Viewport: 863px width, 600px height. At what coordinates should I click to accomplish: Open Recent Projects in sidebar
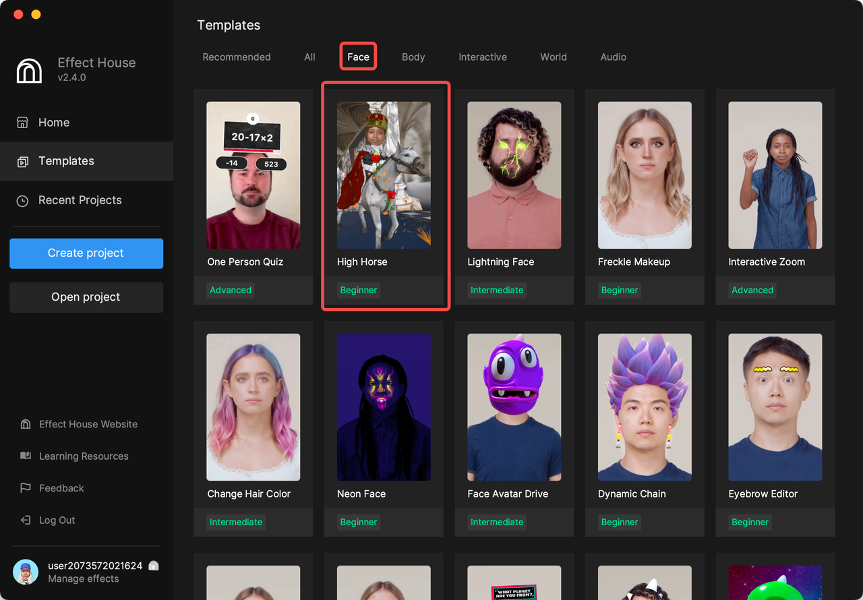click(x=86, y=200)
